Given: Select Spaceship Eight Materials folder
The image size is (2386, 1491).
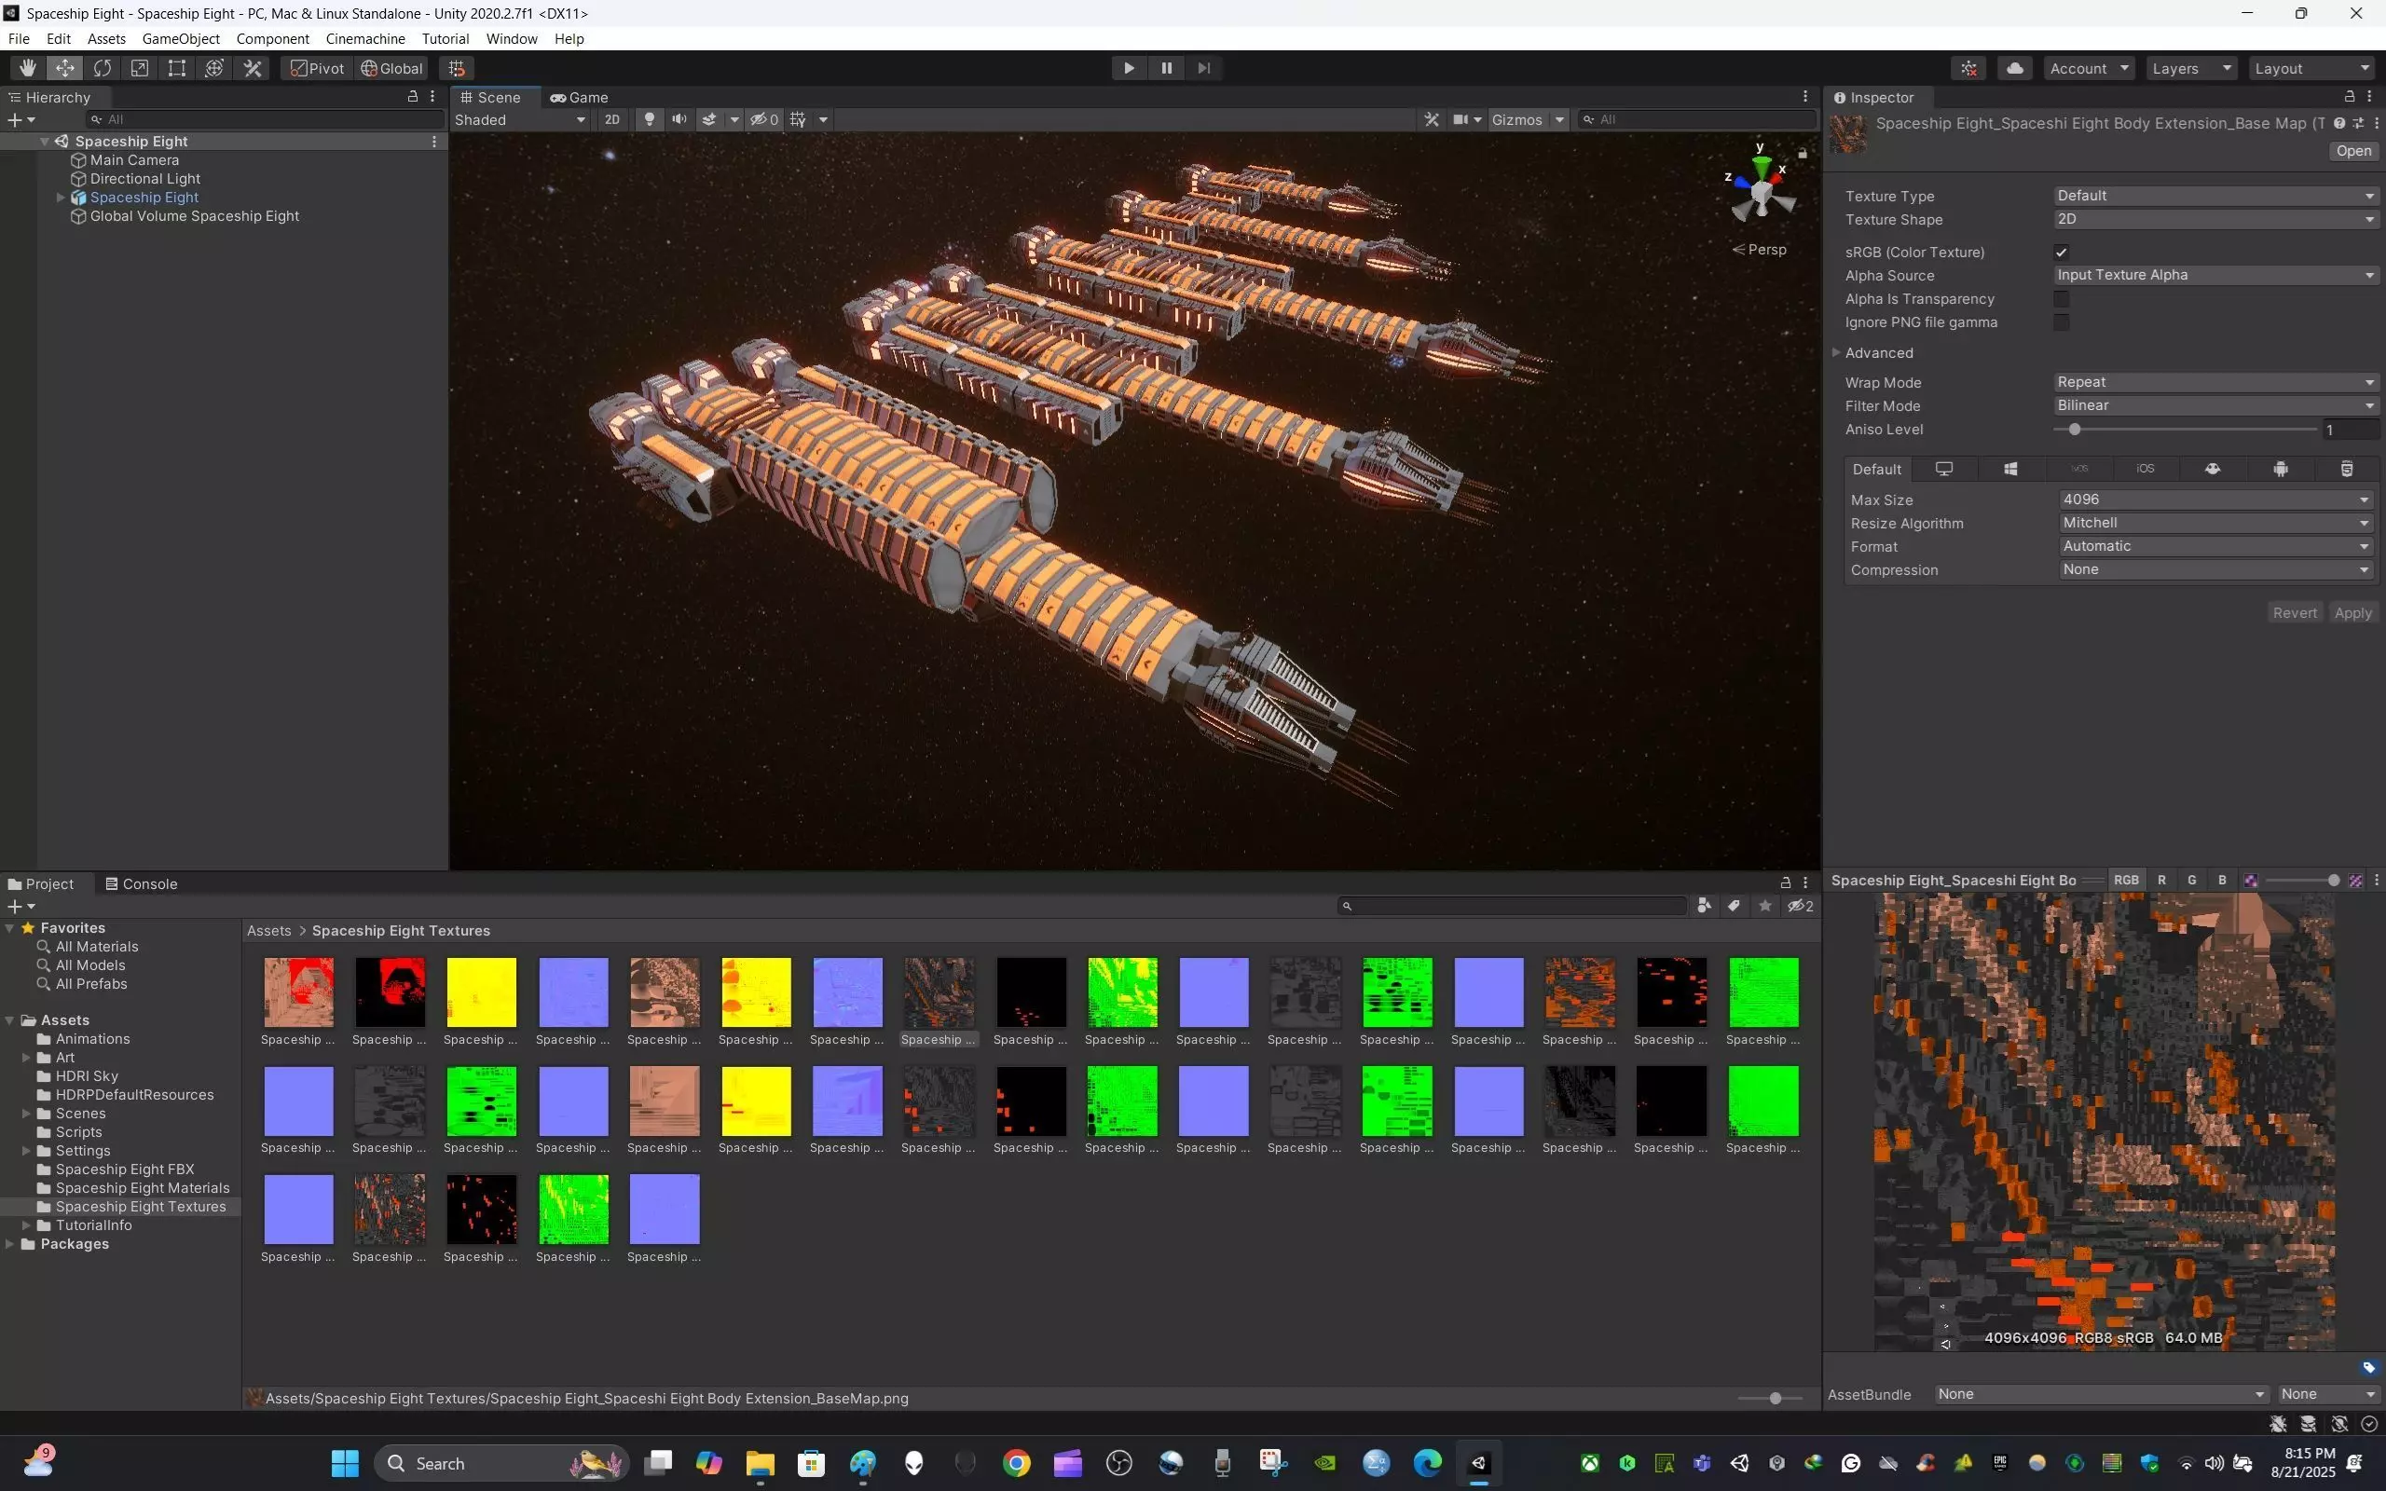Looking at the screenshot, I should 142,1187.
